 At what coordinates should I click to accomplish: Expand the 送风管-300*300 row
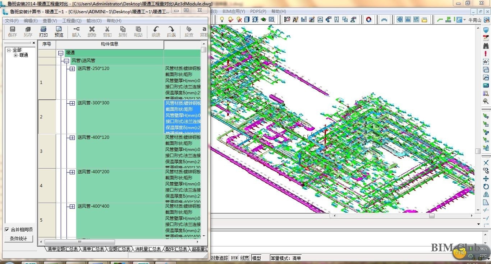click(x=72, y=103)
